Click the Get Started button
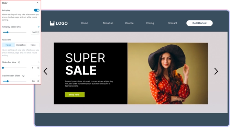This screenshot has height=127, width=230. 199,23
